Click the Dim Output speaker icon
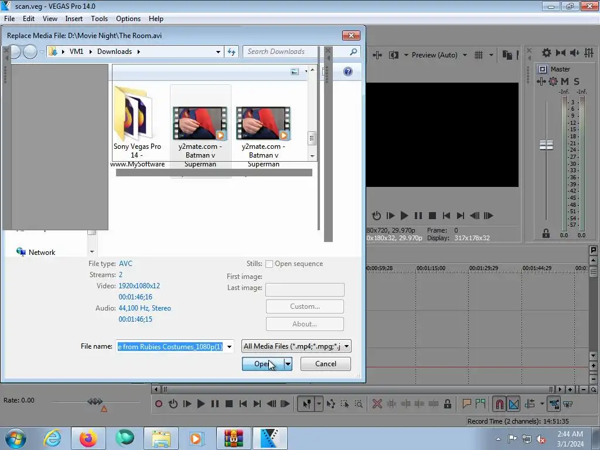 575,53
